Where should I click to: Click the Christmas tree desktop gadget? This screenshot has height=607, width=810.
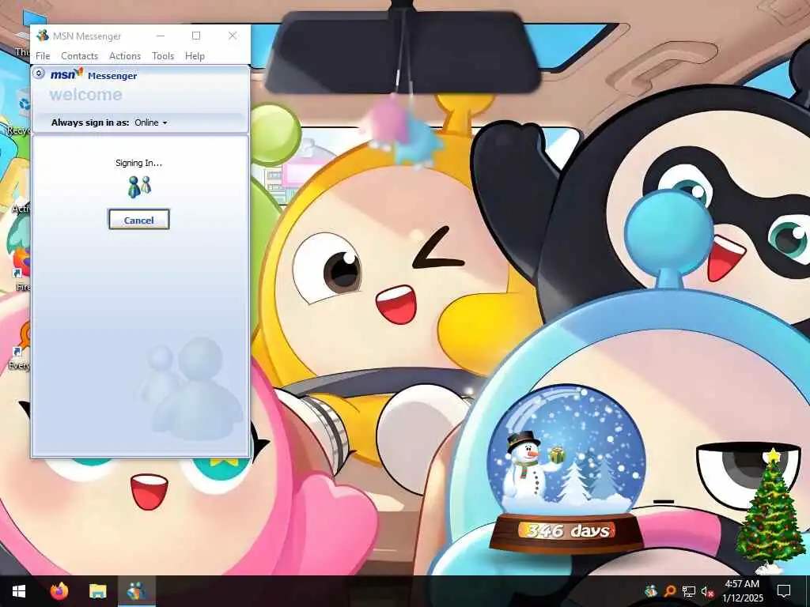(770, 511)
